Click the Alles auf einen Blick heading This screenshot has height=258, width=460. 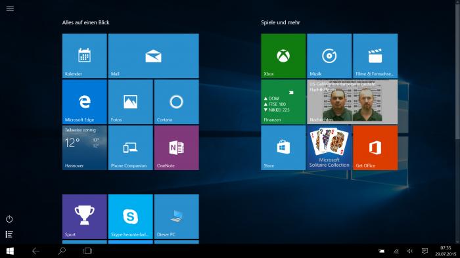coord(85,22)
